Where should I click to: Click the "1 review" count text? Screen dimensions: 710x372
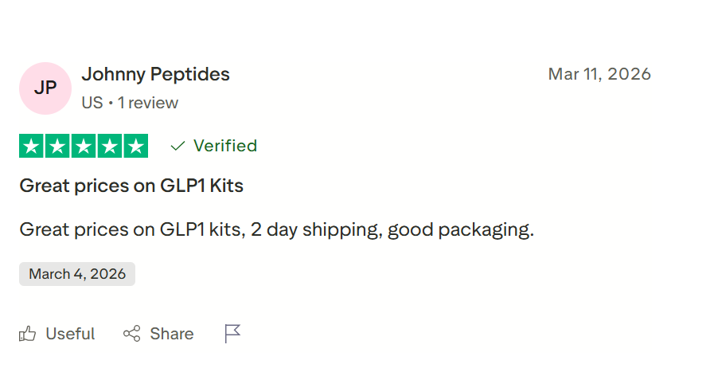(x=148, y=103)
